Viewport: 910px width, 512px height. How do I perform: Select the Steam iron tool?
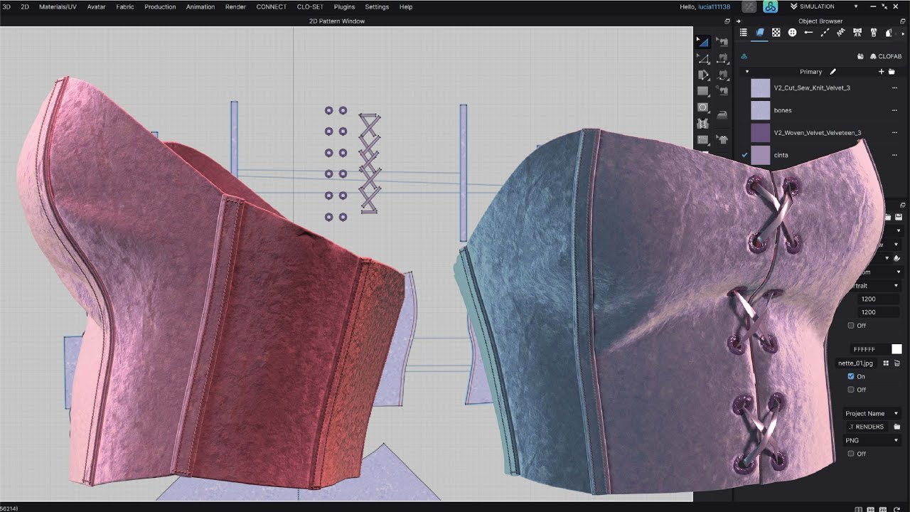[x=722, y=114]
